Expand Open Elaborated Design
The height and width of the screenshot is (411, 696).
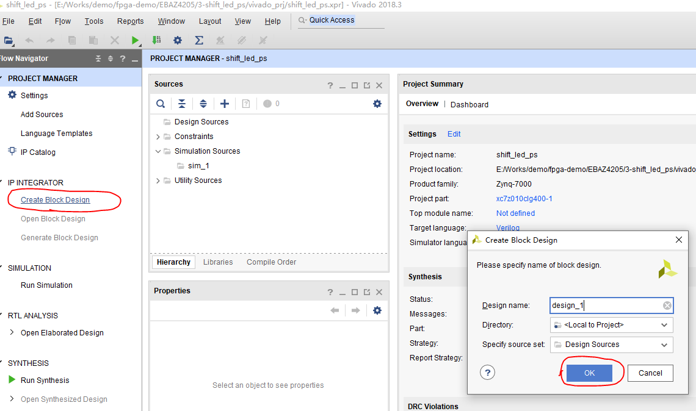pyautogui.click(x=12, y=332)
